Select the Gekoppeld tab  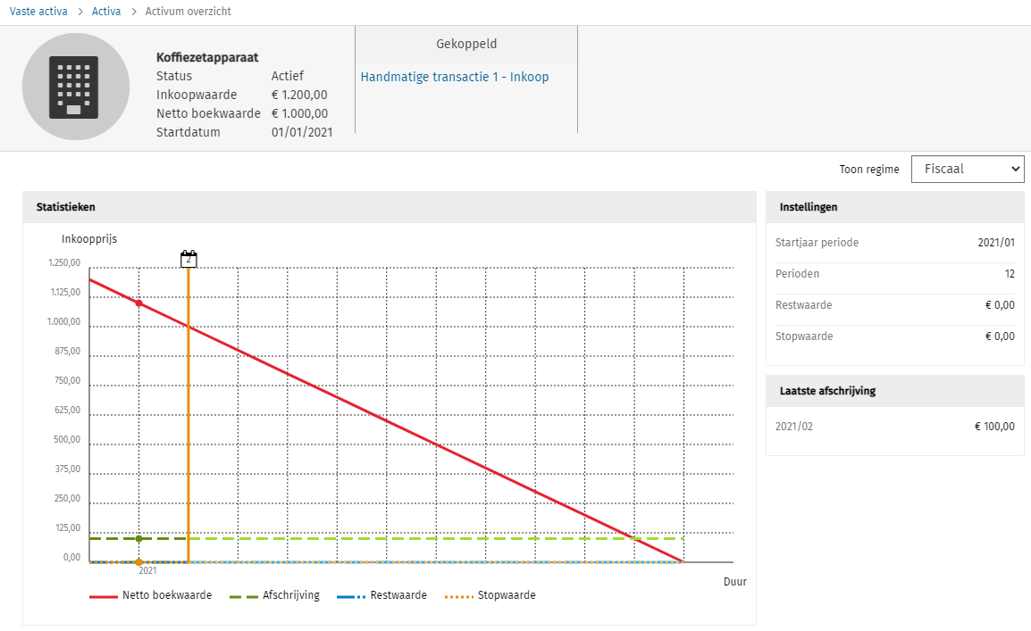point(466,44)
